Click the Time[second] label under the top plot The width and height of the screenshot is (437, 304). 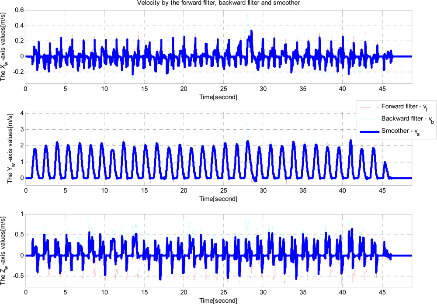[218, 97]
